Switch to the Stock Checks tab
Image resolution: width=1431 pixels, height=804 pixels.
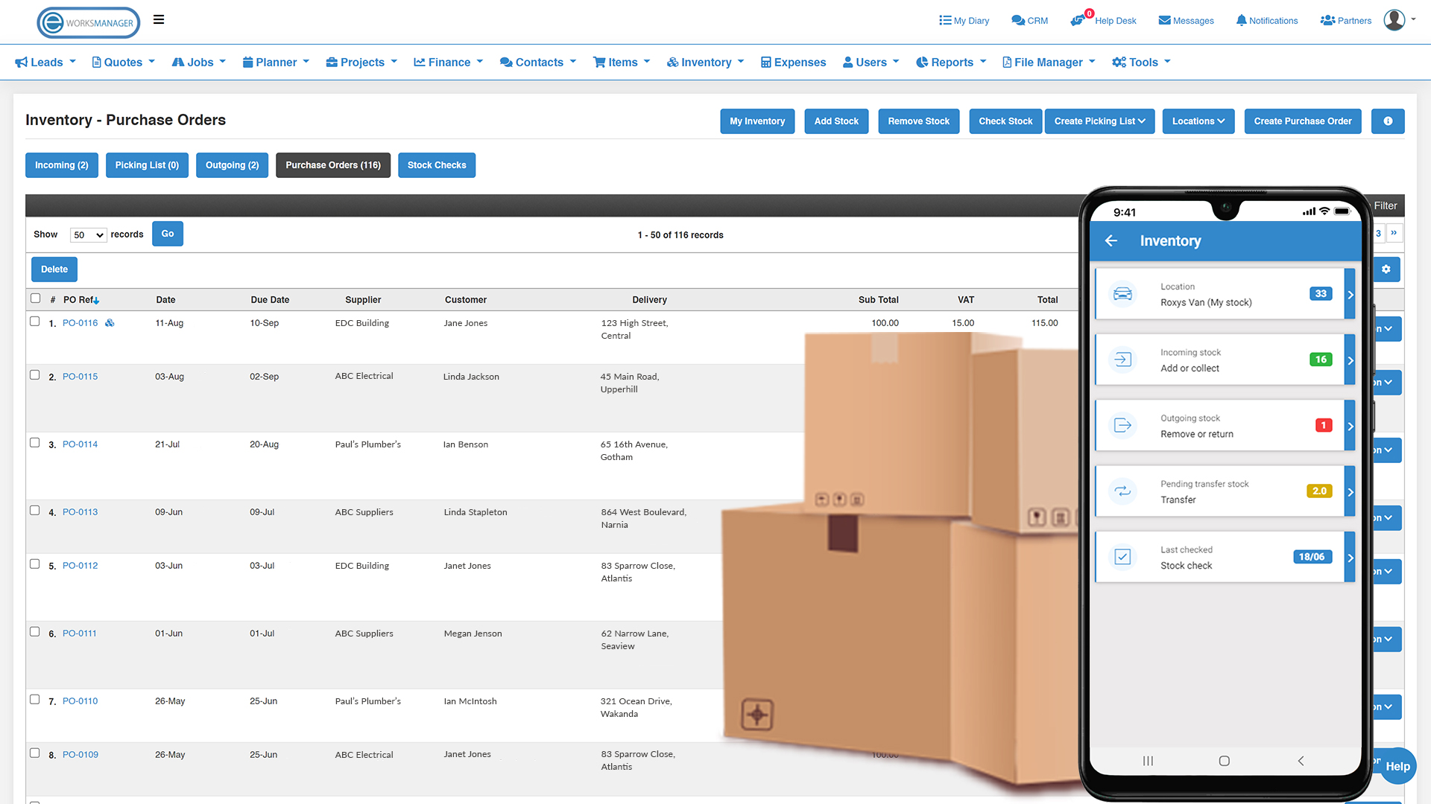[x=437, y=165]
